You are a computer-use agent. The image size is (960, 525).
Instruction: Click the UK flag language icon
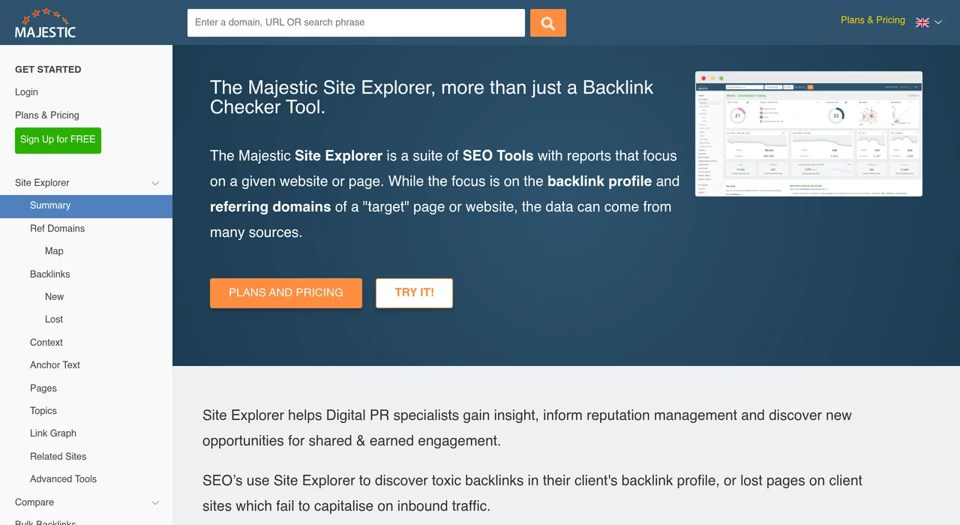tap(922, 22)
